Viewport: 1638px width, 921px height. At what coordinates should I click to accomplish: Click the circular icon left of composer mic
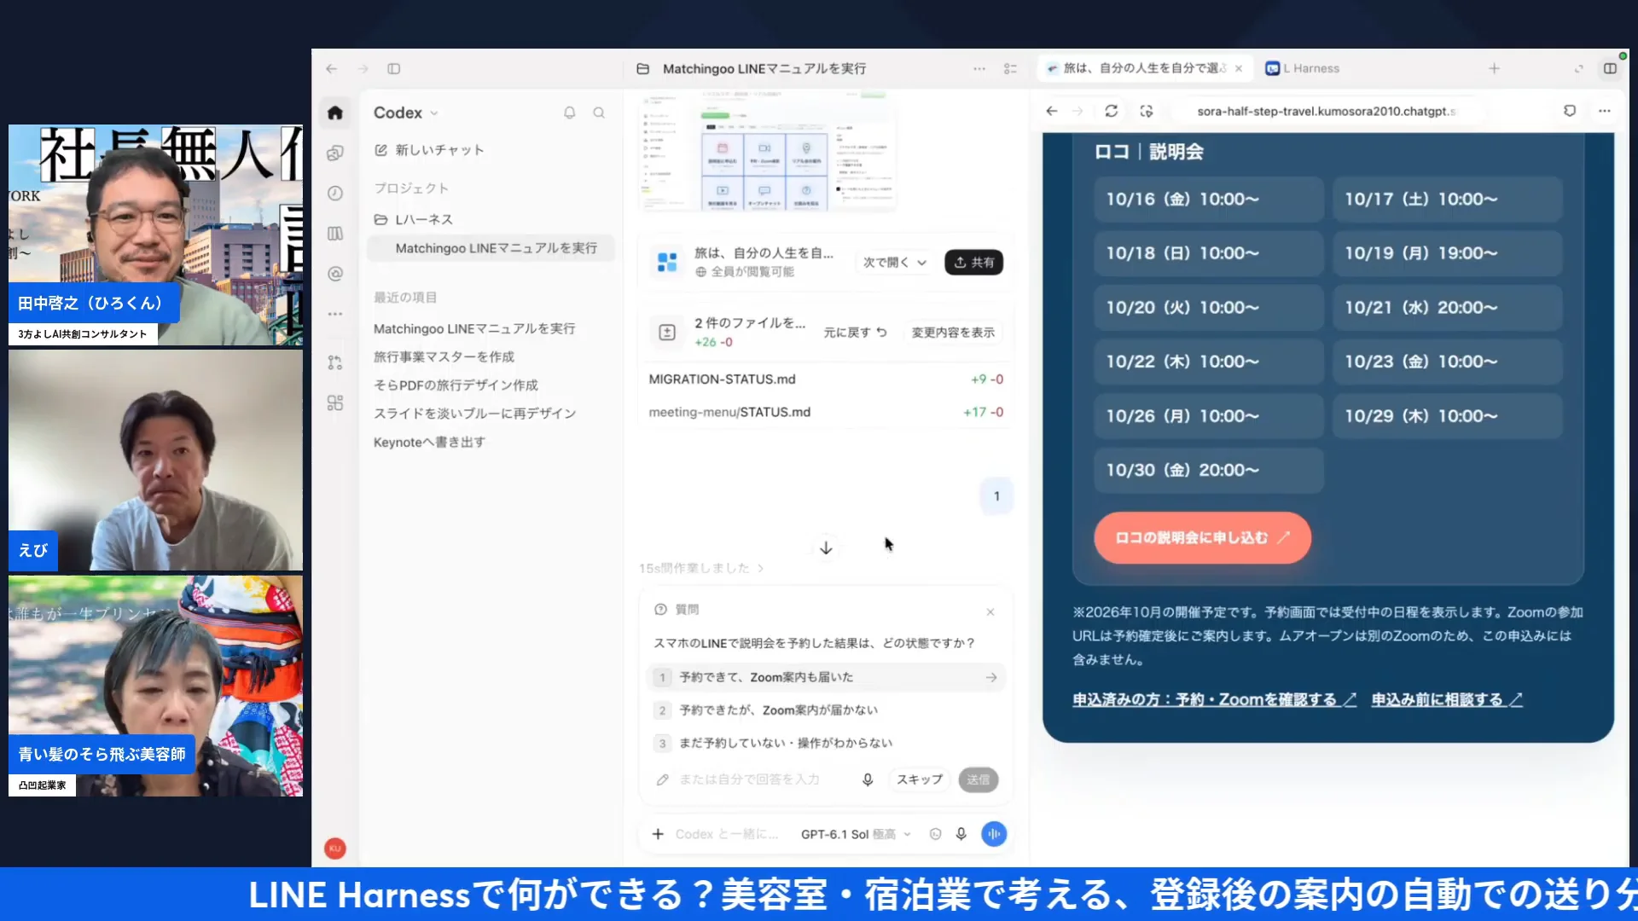click(x=935, y=834)
